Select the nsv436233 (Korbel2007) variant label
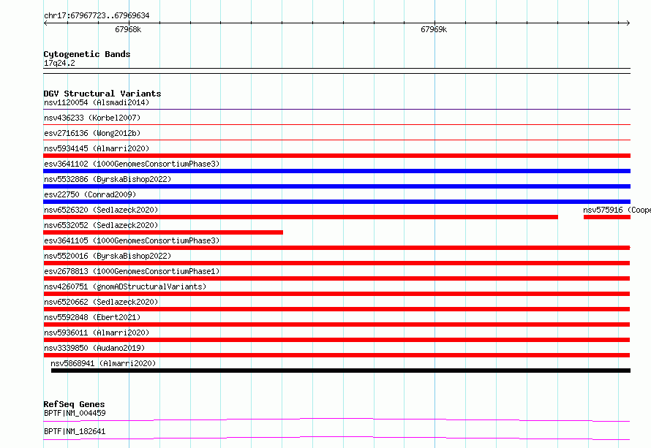The height and width of the screenshot is (448, 651). click(92, 118)
